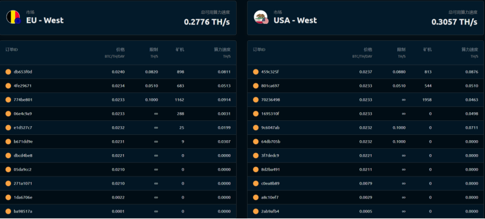
Task: Open order ID 4fe29671
Action: coord(23,86)
